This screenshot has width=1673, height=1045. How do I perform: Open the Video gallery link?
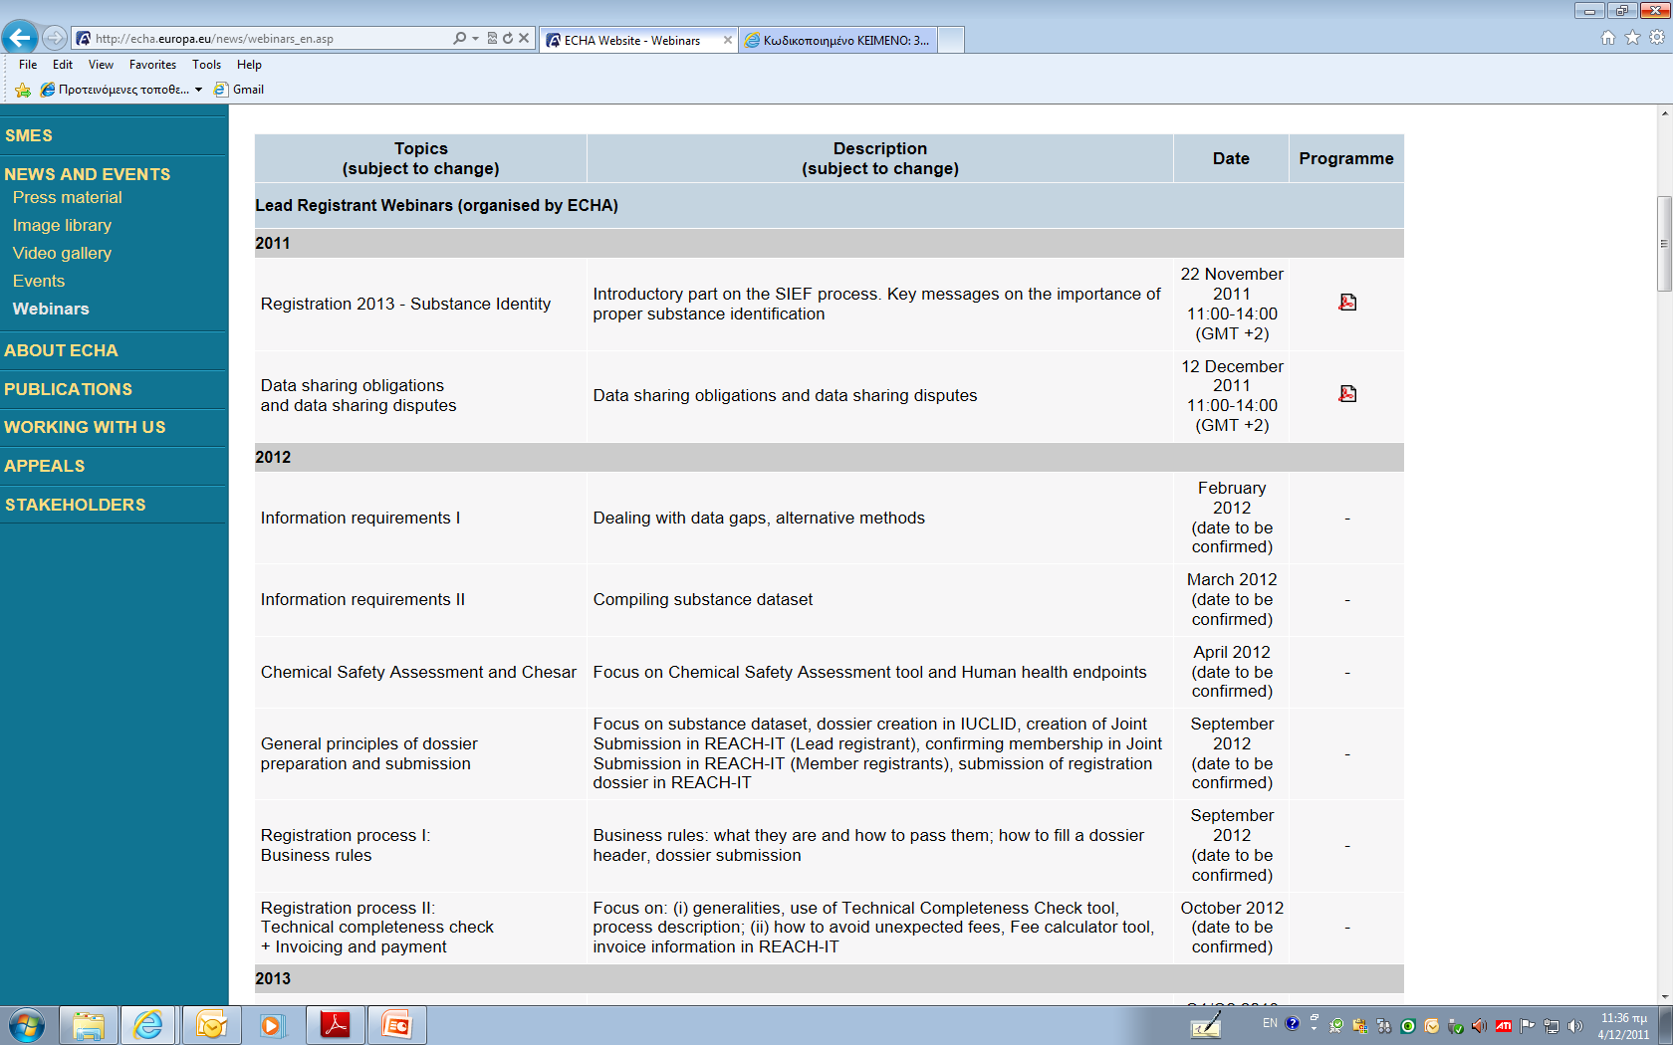62,253
